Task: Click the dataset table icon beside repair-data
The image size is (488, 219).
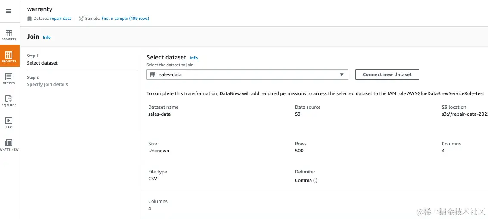Action: [x=29, y=19]
